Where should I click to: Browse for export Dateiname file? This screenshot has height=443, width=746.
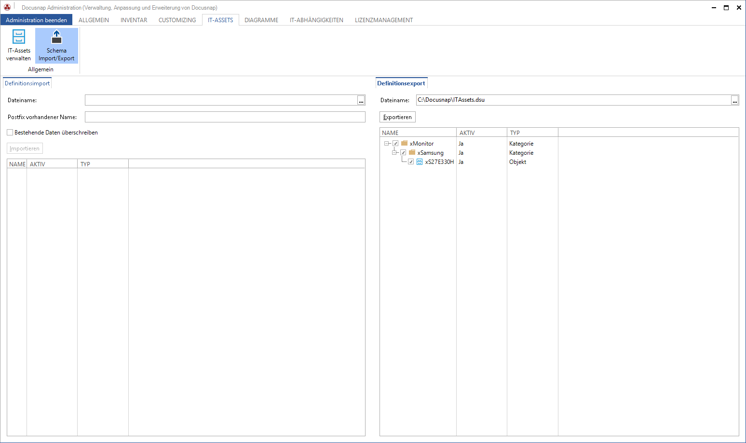pos(734,100)
